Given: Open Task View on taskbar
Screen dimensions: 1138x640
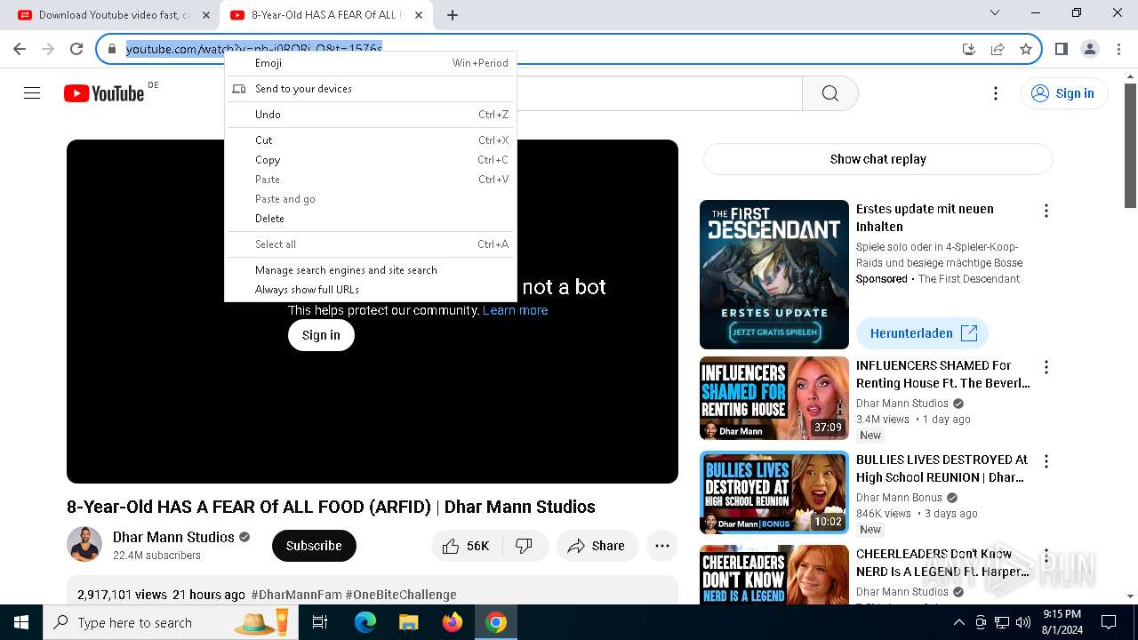Looking at the screenshot, I should pyautogui.click(x=320, y=622).
